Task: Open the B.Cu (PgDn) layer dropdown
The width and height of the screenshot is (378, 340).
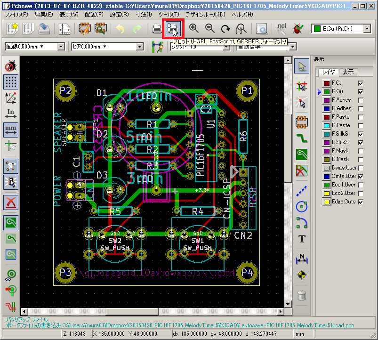Action: (367, 29)
